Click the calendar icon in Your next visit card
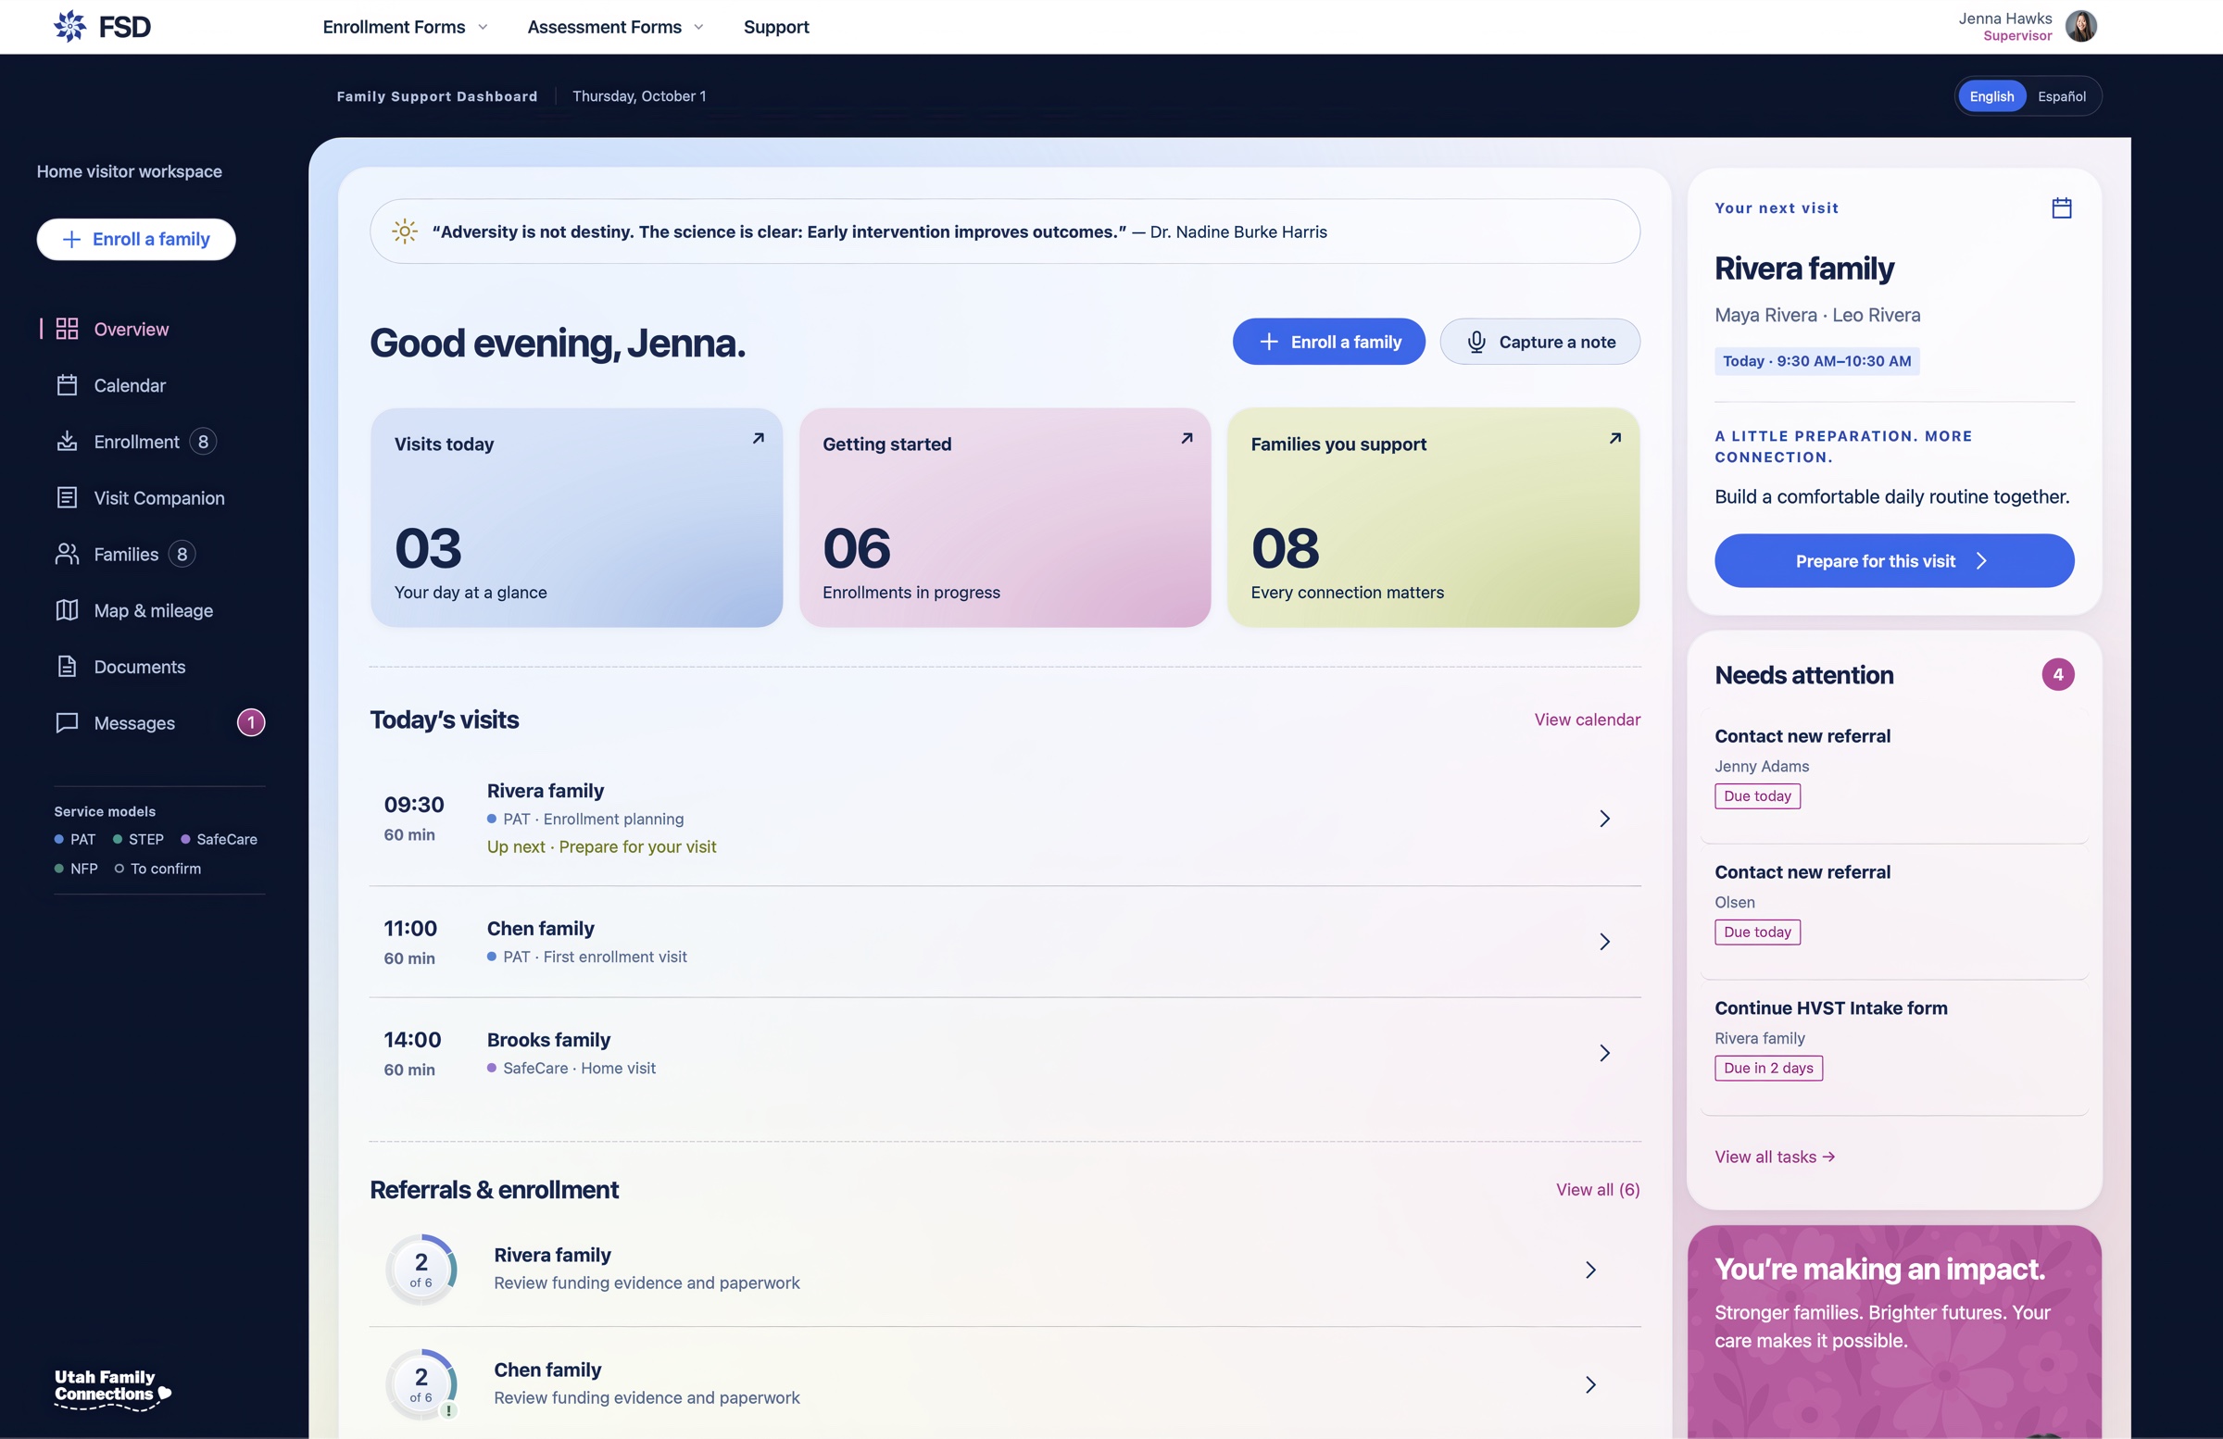Screen dimensions: 2223x1439 [2062, 207]
